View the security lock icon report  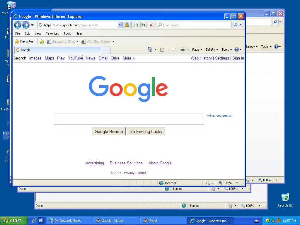pyautogui.click(x=127, y=25)
